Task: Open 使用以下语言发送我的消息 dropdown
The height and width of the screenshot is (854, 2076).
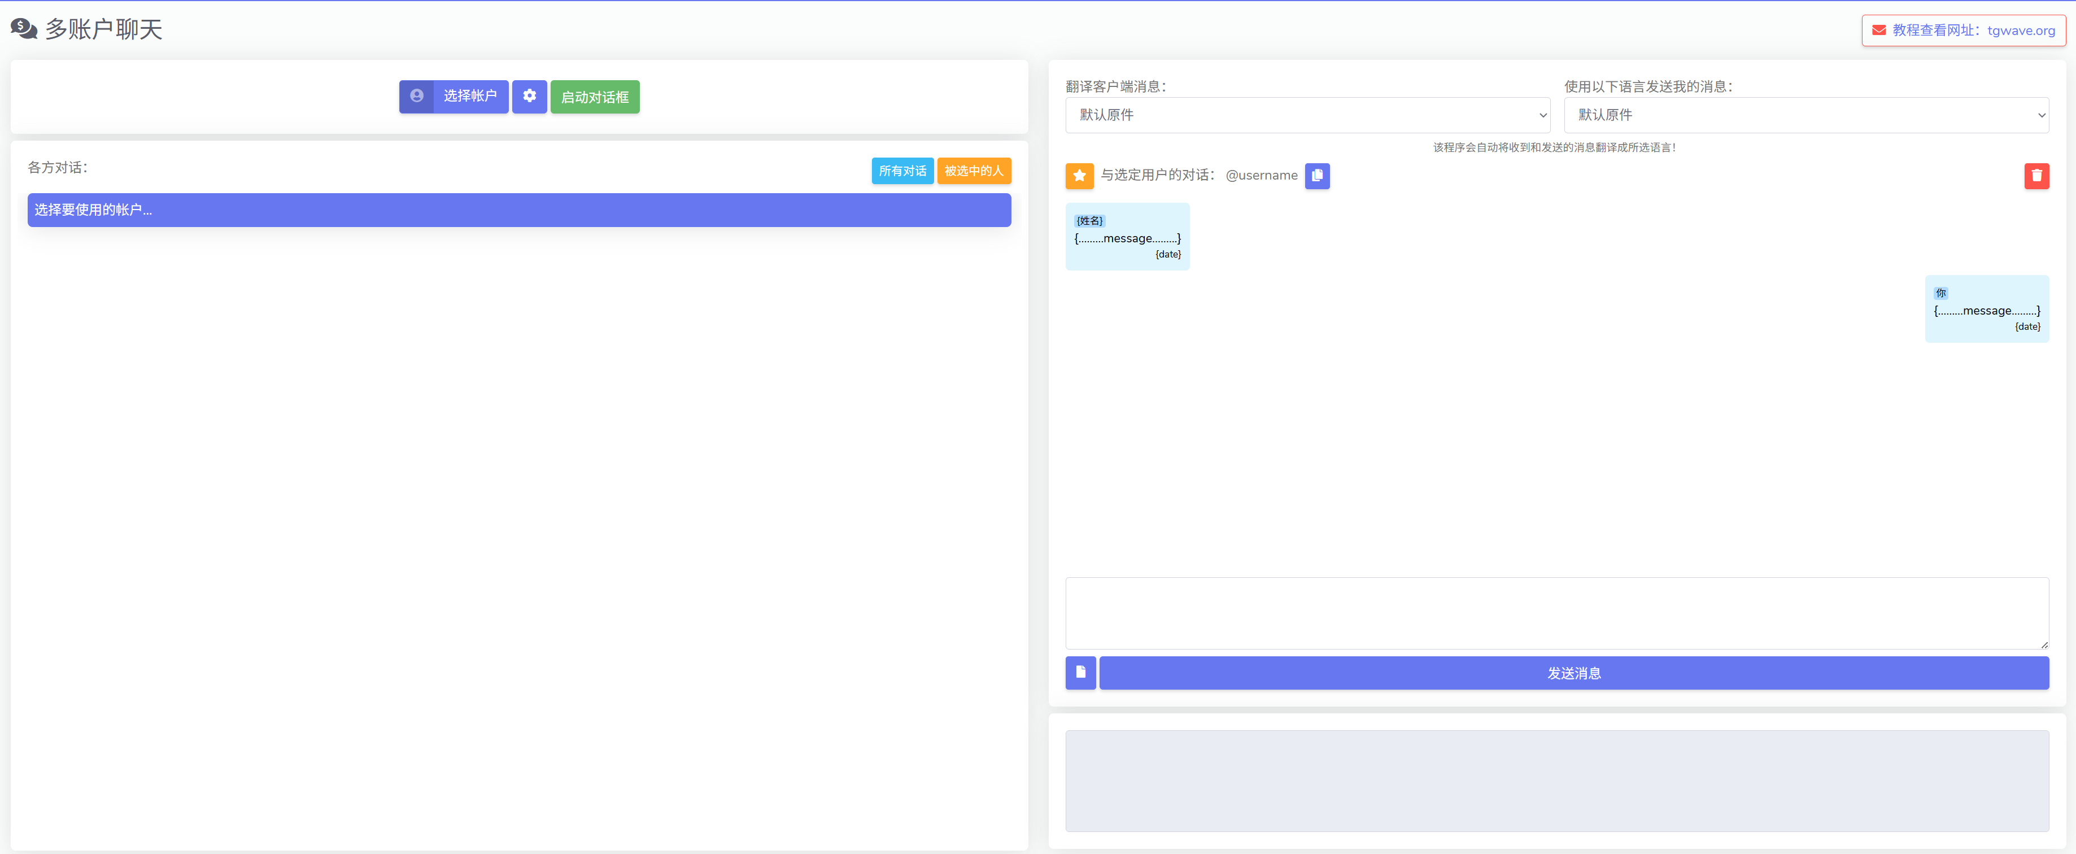Action: [x=1805, y=115]
